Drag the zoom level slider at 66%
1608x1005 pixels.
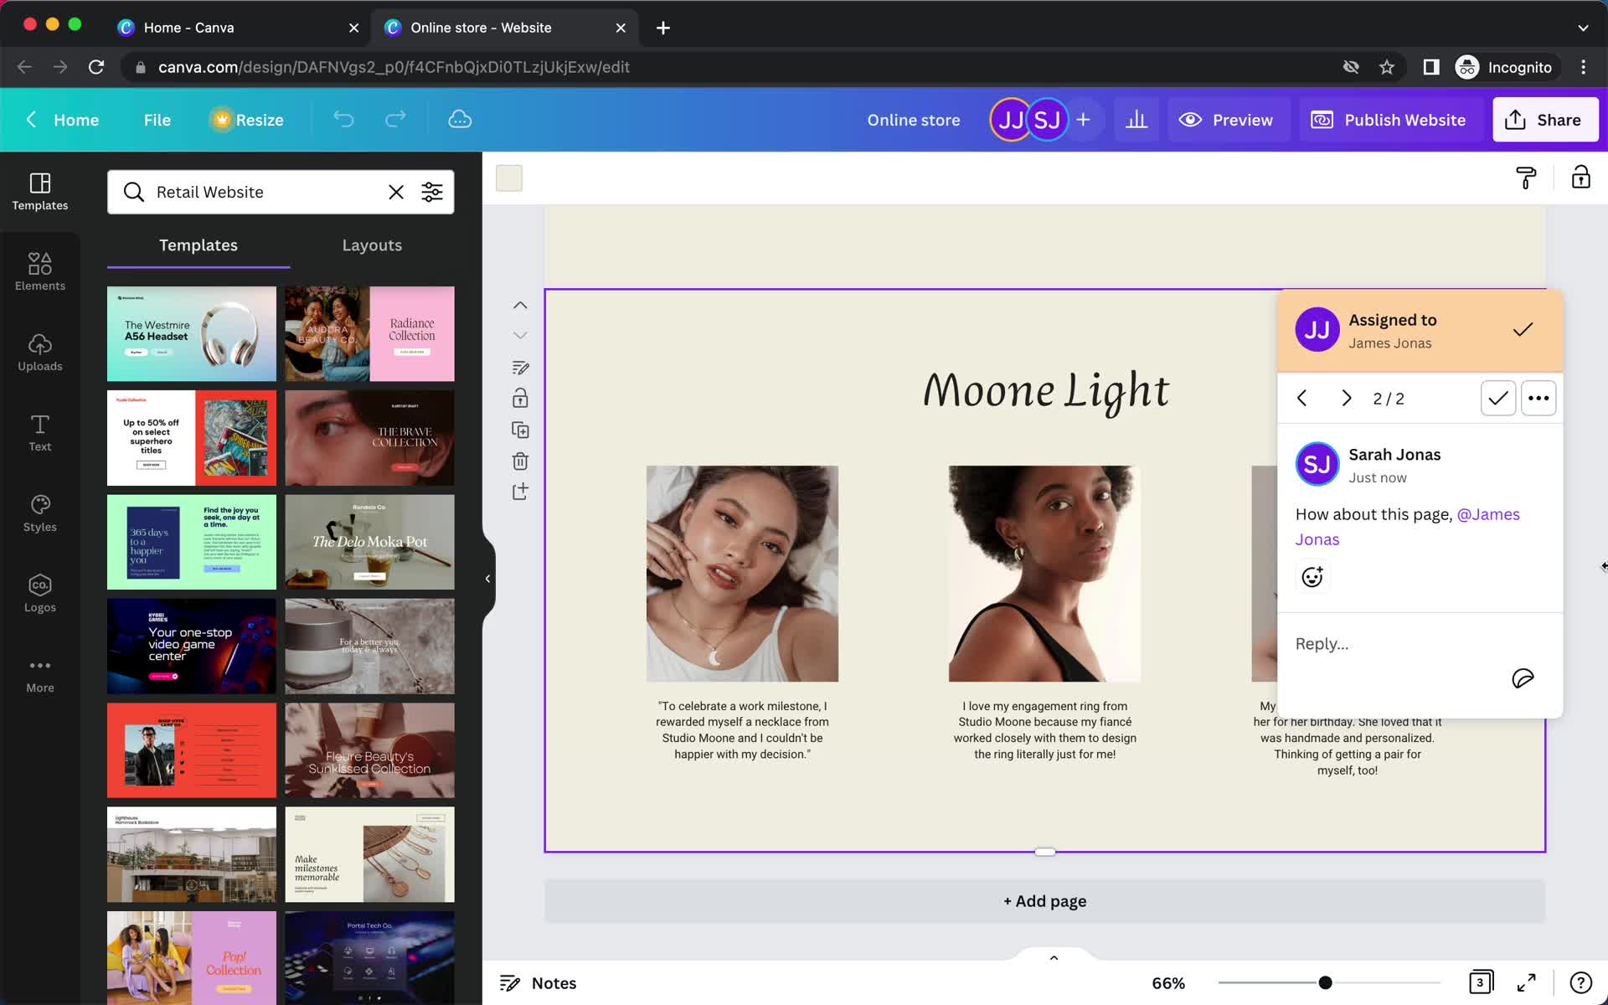(1324, 982)
